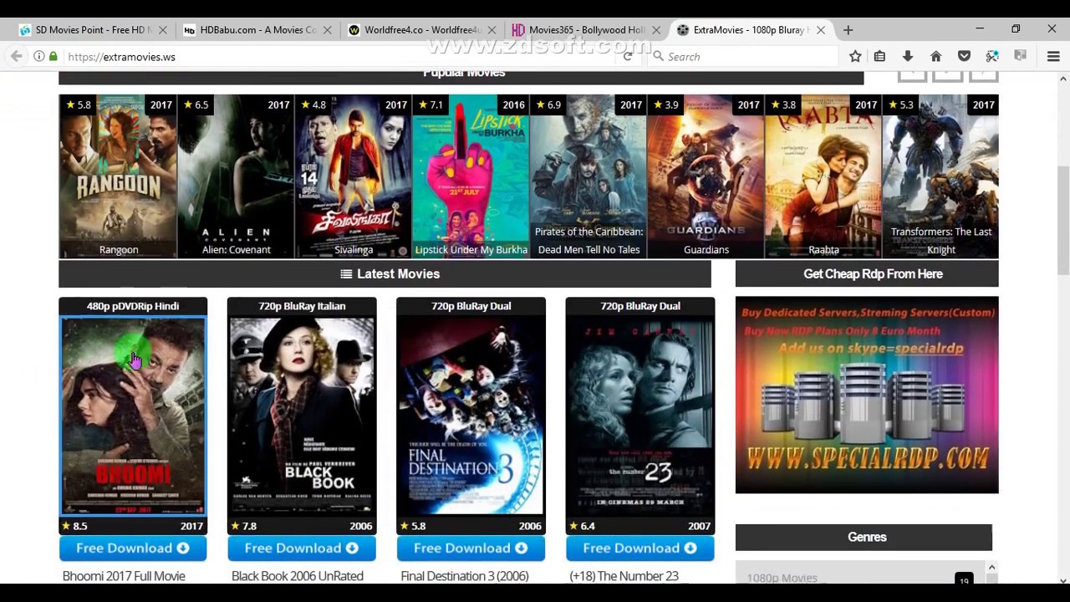Image resolution: width=1070 pixels, height=602 pixels.
Task: Select 1080p Movies genre entry
Action: point(782,578)
